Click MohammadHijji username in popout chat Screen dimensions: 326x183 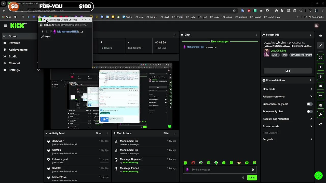pyautogui.click(x=67, y=32)
